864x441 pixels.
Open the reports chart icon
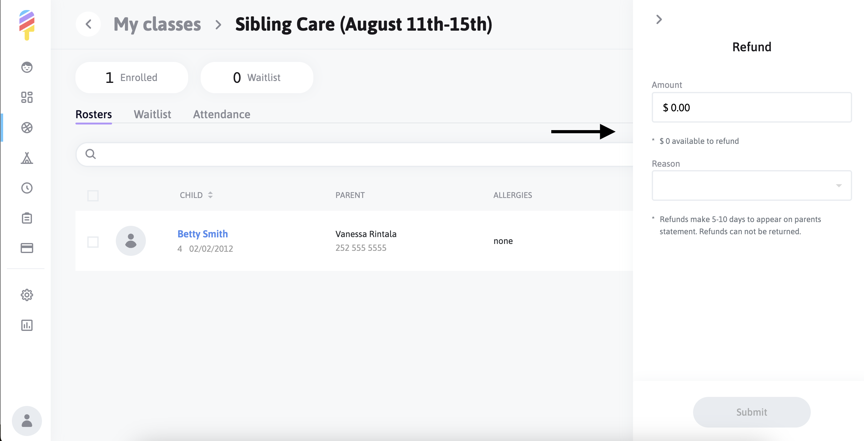point(27,325)
